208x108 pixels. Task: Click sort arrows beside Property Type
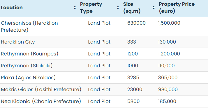118,8
